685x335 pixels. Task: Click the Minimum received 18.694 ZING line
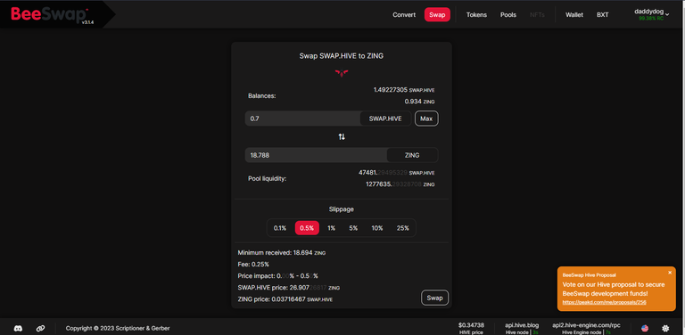[282, 252]
